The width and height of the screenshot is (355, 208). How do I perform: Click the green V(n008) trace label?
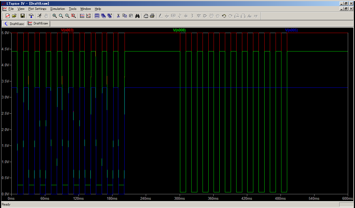point(179,30)
